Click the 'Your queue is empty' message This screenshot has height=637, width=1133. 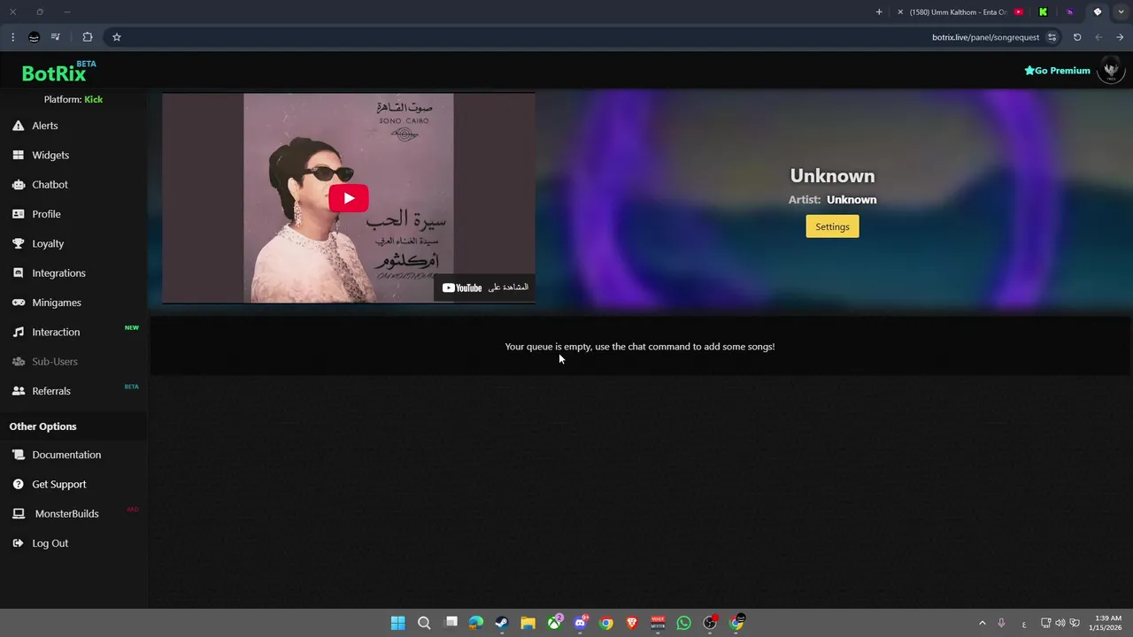pos(640,347)
